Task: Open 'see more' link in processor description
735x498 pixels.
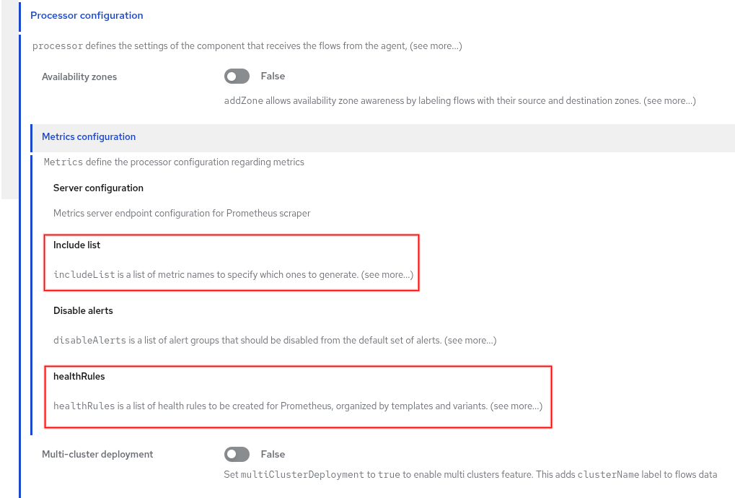Action: (436, 46)
